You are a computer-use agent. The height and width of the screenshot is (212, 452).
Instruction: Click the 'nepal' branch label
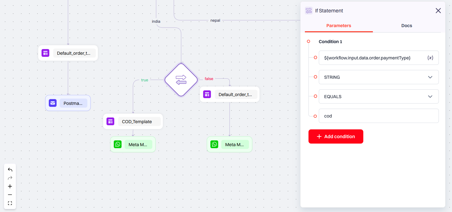(x=215, y=20)
